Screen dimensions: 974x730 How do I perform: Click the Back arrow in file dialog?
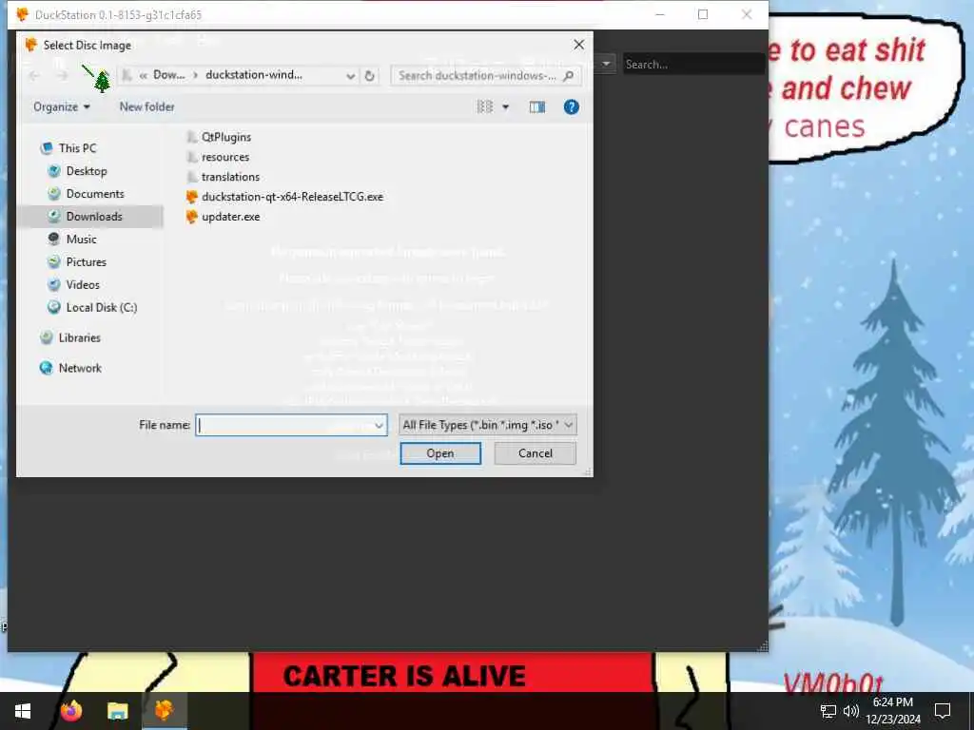pyautogui.click(x=35, y=76)
